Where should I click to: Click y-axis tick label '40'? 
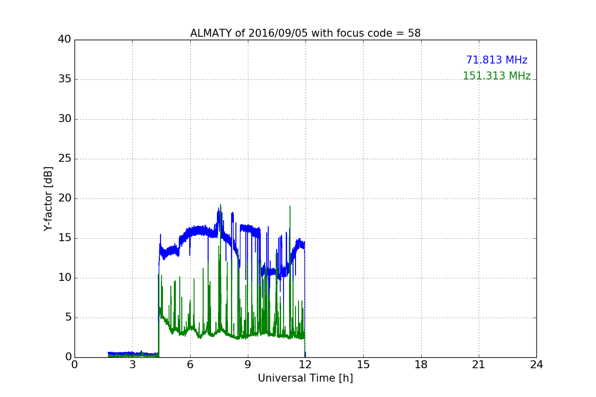point(65,40)
